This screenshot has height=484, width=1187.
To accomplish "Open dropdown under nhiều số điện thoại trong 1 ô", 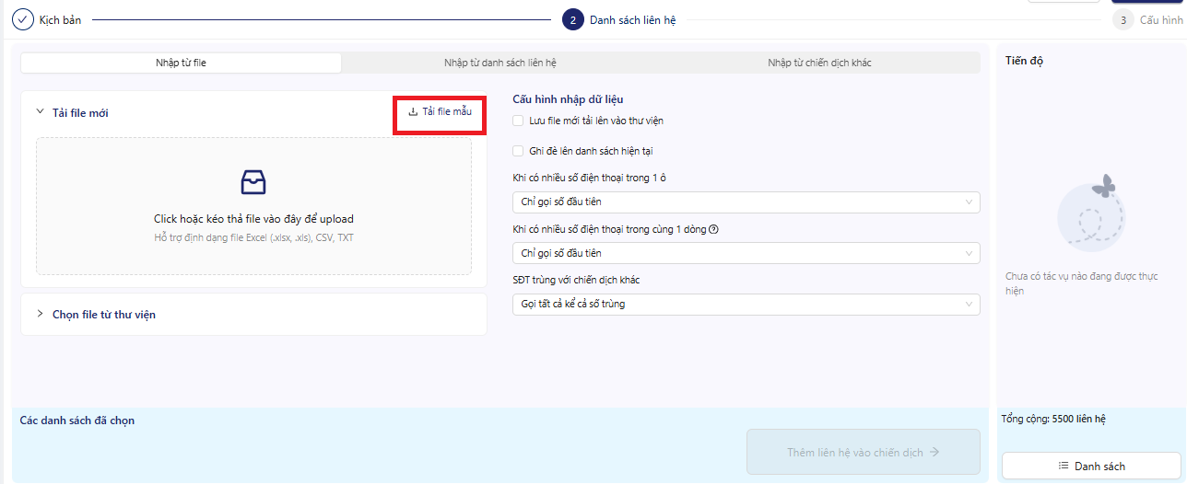I will tap(746, 202).
